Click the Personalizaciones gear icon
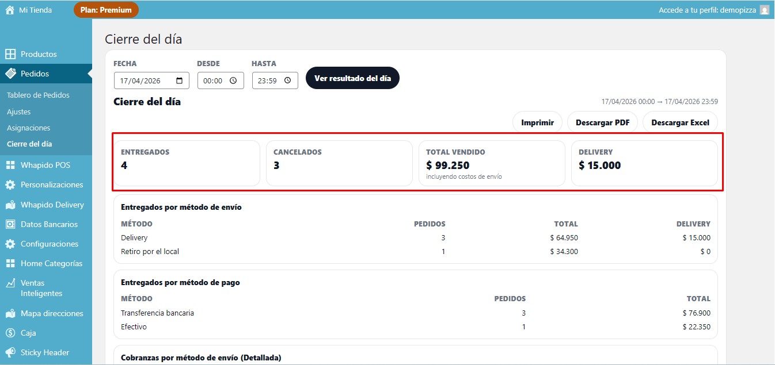The height and width of the screenshot is (365, 775). pos(10,185)
